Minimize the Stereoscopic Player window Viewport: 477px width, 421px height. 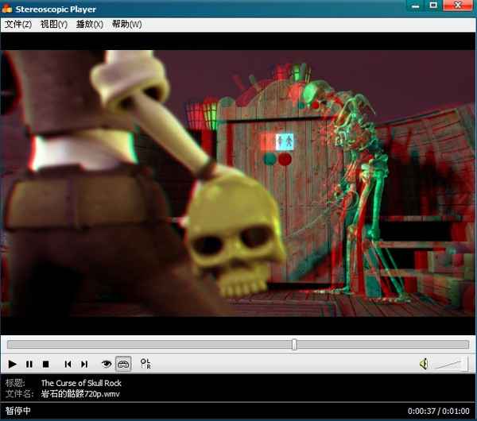416,6
